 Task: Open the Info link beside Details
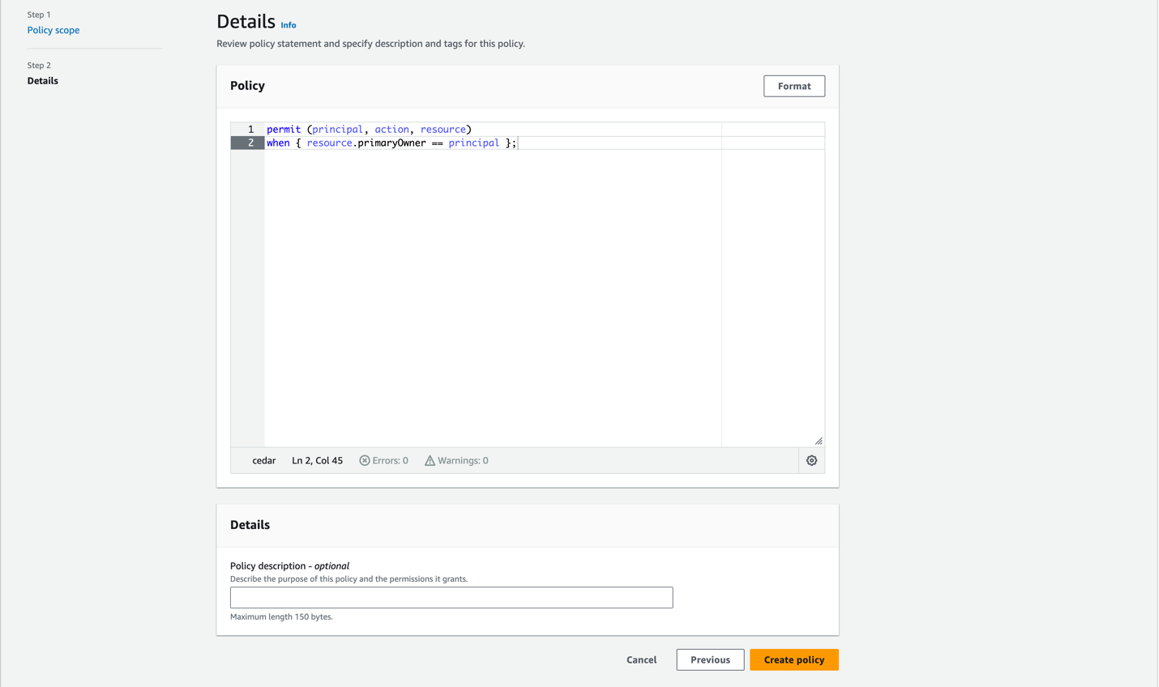(x=289, y=25)
